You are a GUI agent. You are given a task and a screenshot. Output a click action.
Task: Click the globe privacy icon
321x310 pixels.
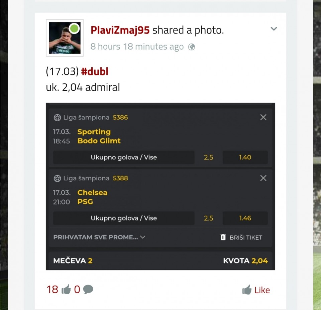(x=192, y=47)
